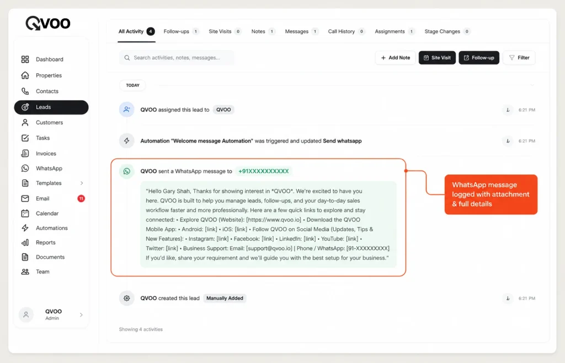The height and width of the screenshot is (363, 565).
Task: Click the Qvoo logo
Action: click(x=48, y=23)
